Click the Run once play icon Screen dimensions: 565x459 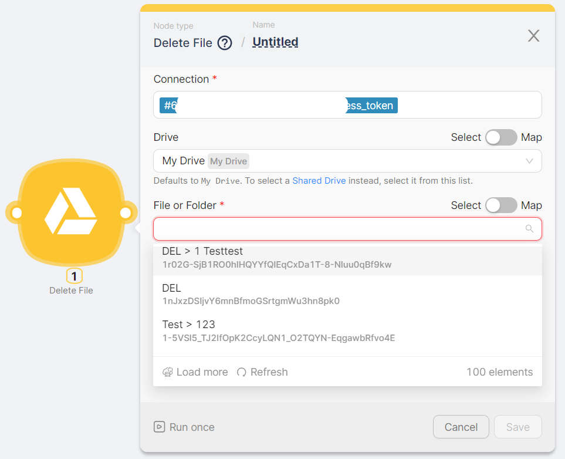point(160,427)
